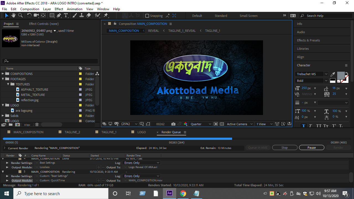354x199 pixels.
Task: Open grid and guide options icon
Action: click(x=142, y=124)
